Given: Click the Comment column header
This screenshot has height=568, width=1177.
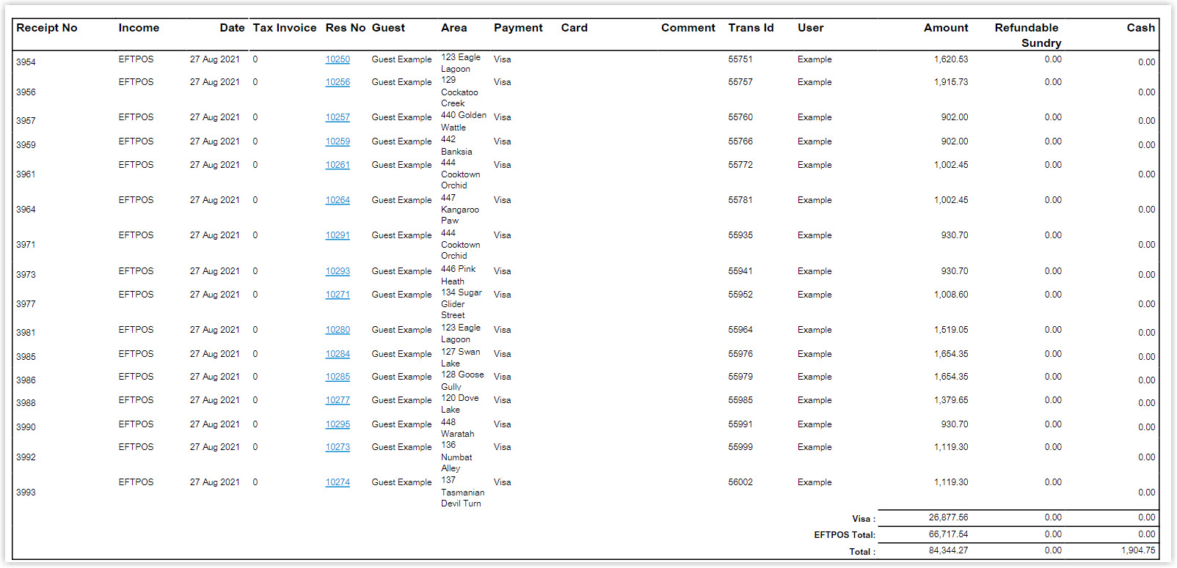Looking at the screenshot, I should coord(688,28).
